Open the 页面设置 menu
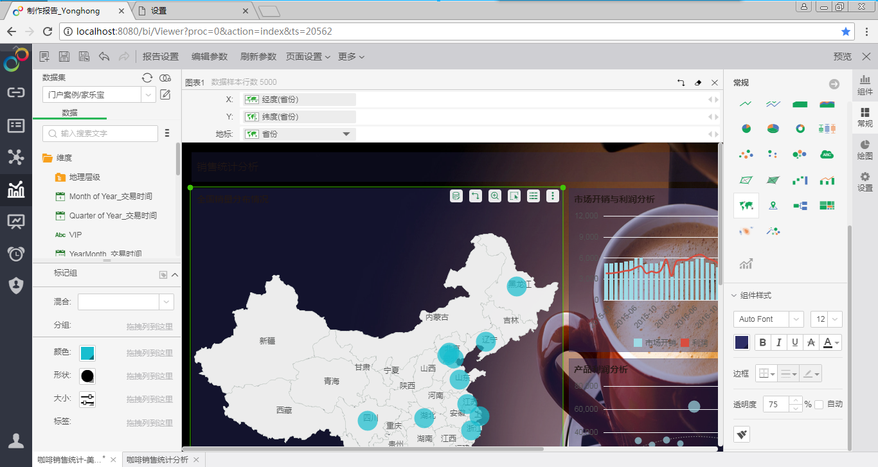Viewport: 878px width, 467px height. [x=307, y=57]
